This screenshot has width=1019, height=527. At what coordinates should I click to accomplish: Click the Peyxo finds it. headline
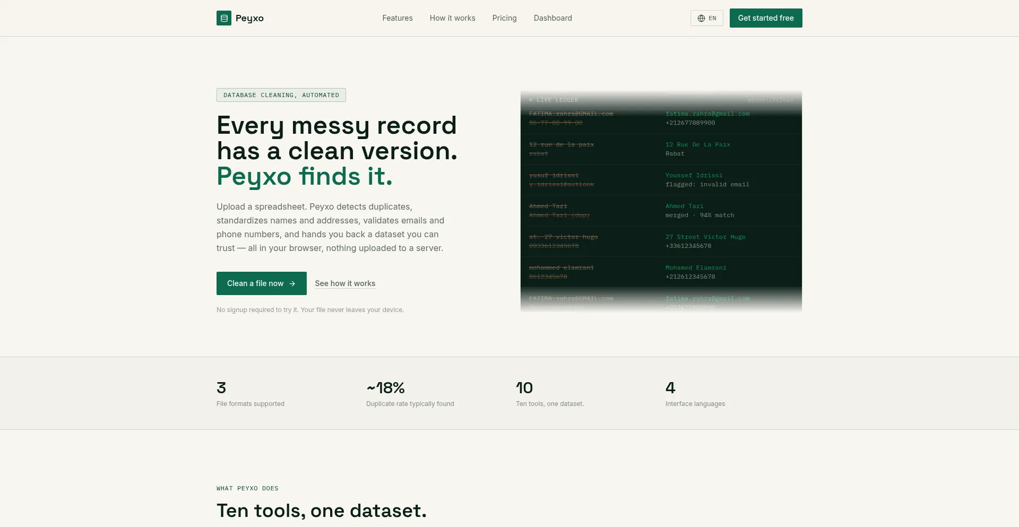[x=305, y=176]
